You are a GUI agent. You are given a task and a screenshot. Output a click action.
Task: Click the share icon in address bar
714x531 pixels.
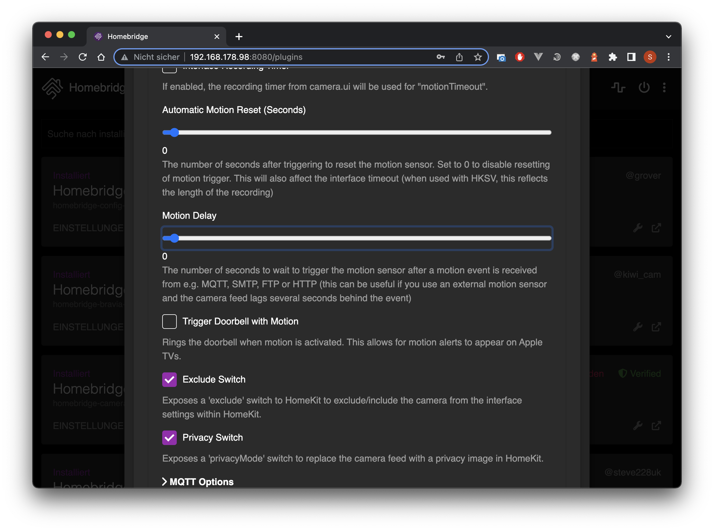click(x=459, y=57)
